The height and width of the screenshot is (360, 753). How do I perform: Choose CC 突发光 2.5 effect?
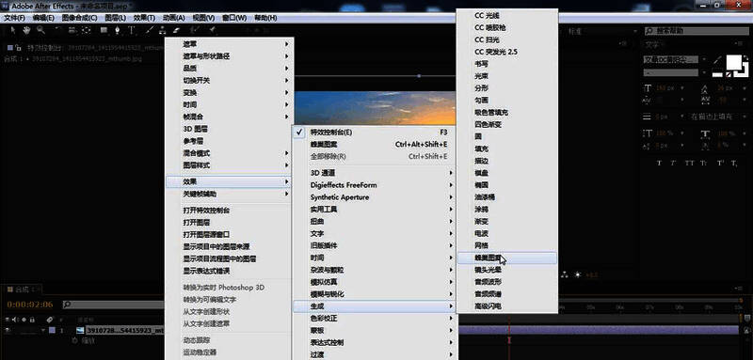pyautogui.click(x=507, y=52)
